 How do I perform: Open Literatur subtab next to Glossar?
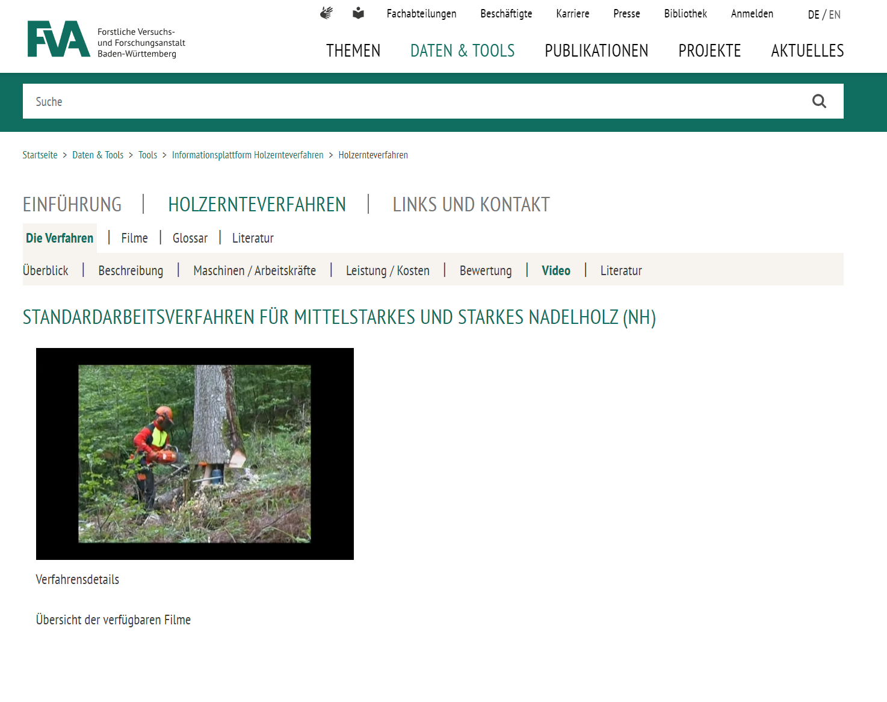coord(253,238)
